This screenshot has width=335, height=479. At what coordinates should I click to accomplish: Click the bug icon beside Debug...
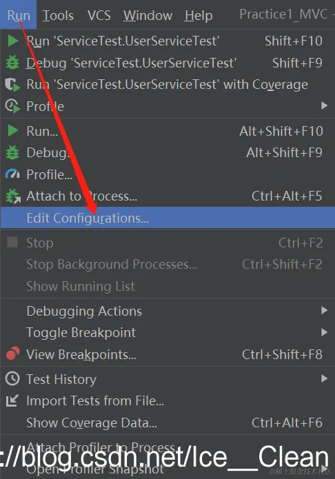point(12,153)
